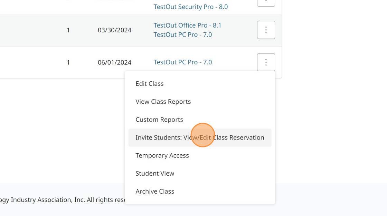Open TestOut PC Pro - 7.0 in 06/01/2024 row

click(182, 62)
